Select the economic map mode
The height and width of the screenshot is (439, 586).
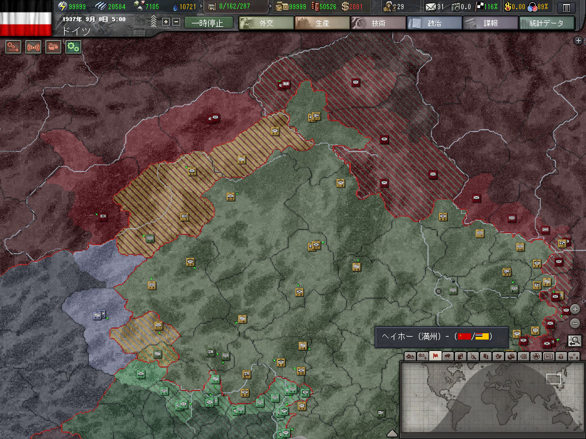[x=461, y=357]
